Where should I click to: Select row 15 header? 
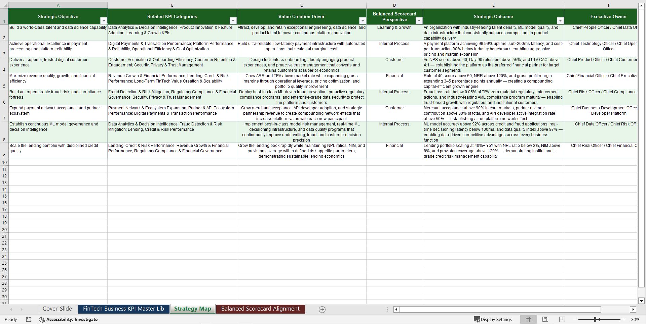(4, 196)
